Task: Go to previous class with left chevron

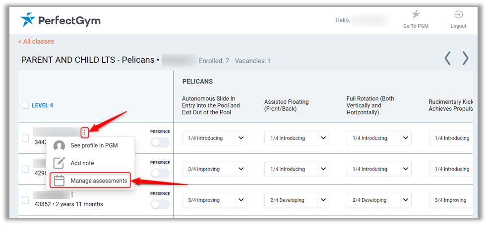Action: coord(447,58)
